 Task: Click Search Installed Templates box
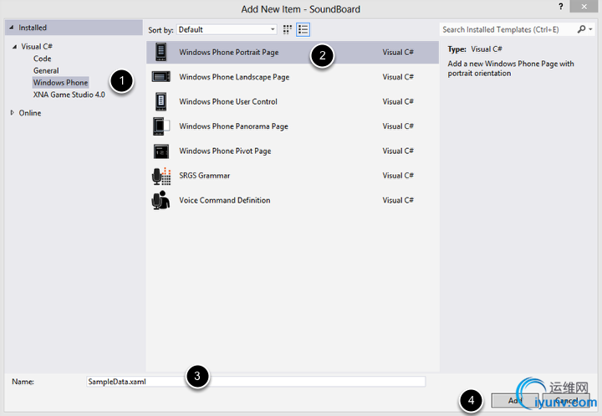[508, 29]
